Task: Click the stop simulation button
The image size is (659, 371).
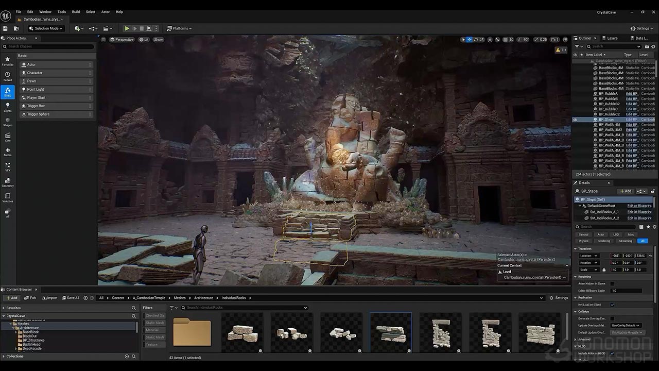Action: 142,28
